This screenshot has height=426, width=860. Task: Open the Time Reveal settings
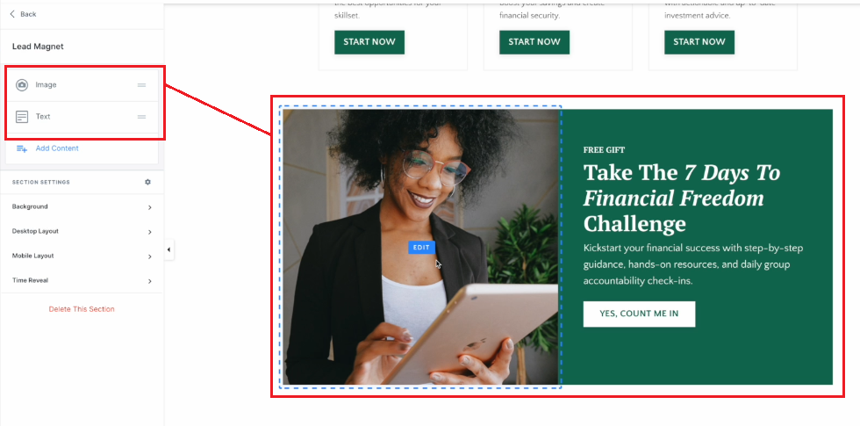pyautogui.click(x=82, y=280)
